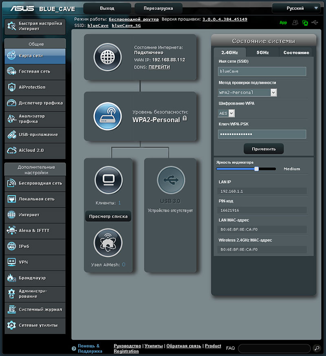Click the green network status icon in header

(305, 22)
